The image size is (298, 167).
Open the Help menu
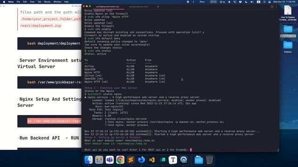tap(66, 2)
